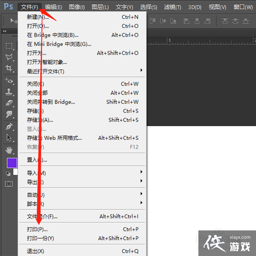Choose 打印(P)... from the File menu
Screen dimensions: 256x256
point(37,229)
